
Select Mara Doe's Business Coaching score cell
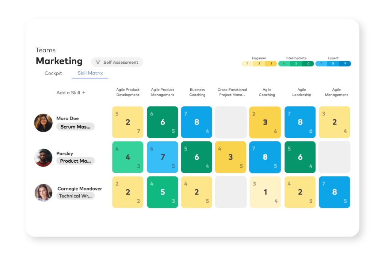(x=196, y=122)
